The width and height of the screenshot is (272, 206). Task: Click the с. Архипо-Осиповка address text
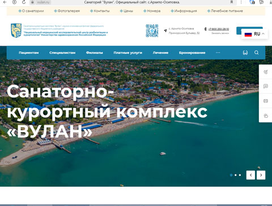181,29
